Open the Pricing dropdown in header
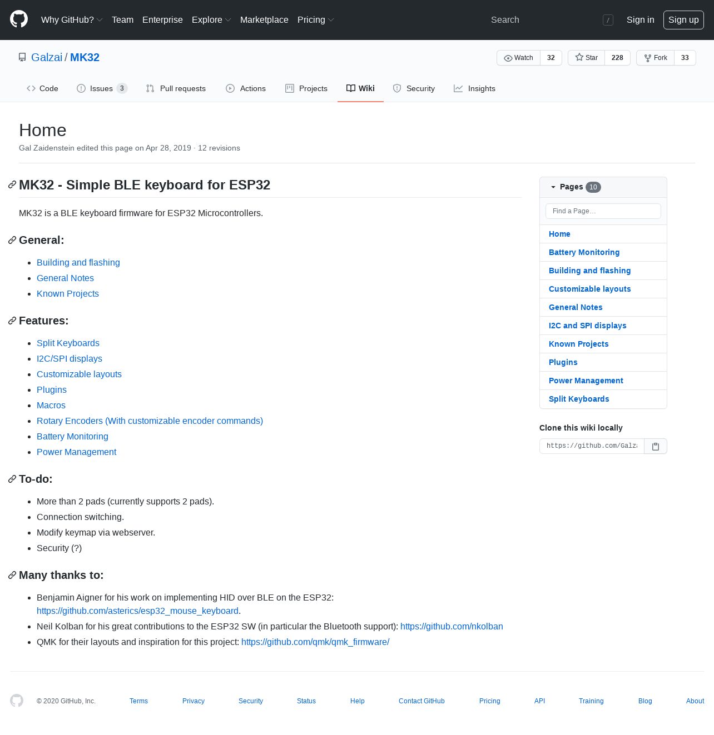Image resolution: width=714 pixels, height=735 pixels. pos(315,19)
